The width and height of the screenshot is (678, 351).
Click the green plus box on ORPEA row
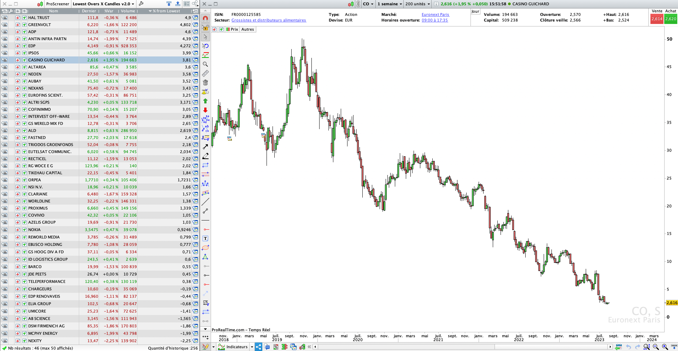click(24, 180)
